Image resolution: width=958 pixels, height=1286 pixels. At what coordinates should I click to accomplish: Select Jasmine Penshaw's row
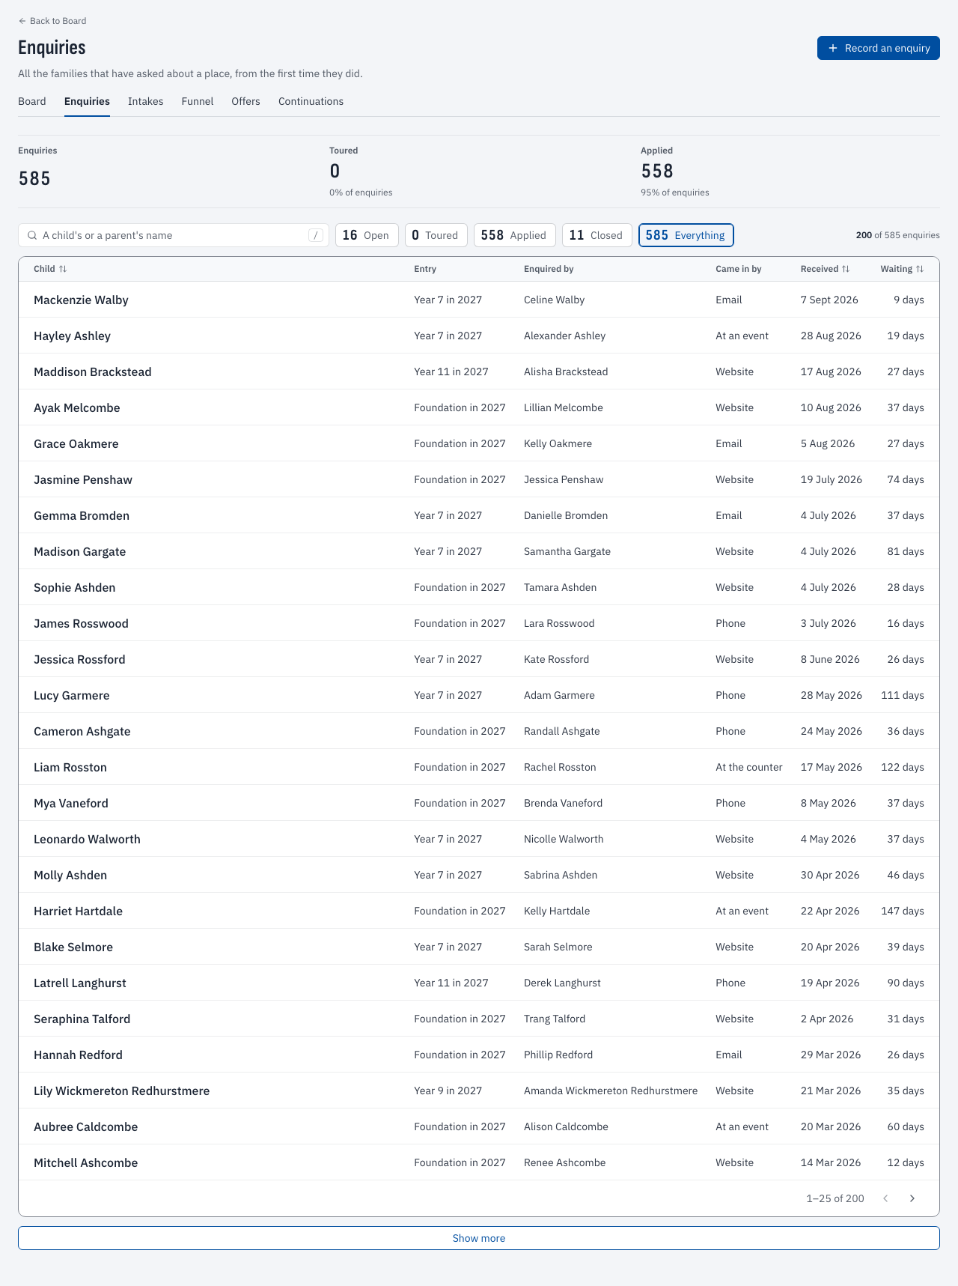479,479
